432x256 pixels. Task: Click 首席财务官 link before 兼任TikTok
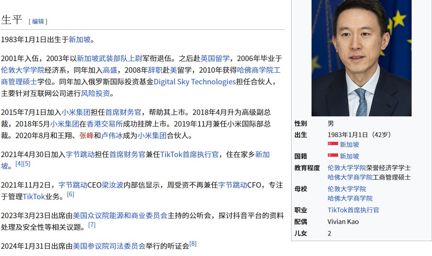pos(127,155)
